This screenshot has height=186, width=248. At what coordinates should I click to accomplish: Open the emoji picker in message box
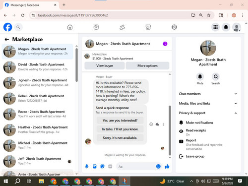[x=158, y=166]
